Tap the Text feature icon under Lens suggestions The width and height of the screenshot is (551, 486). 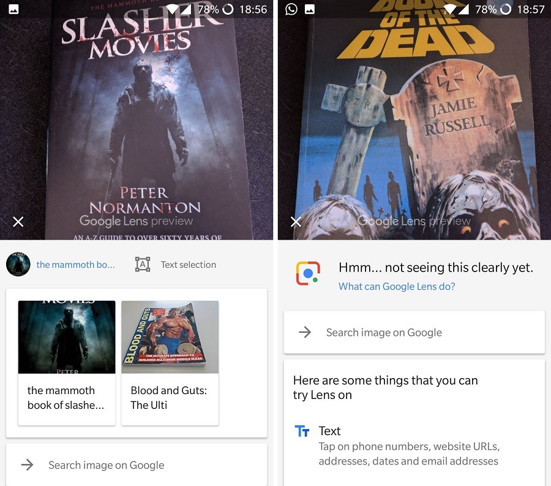tap(302, 431)
